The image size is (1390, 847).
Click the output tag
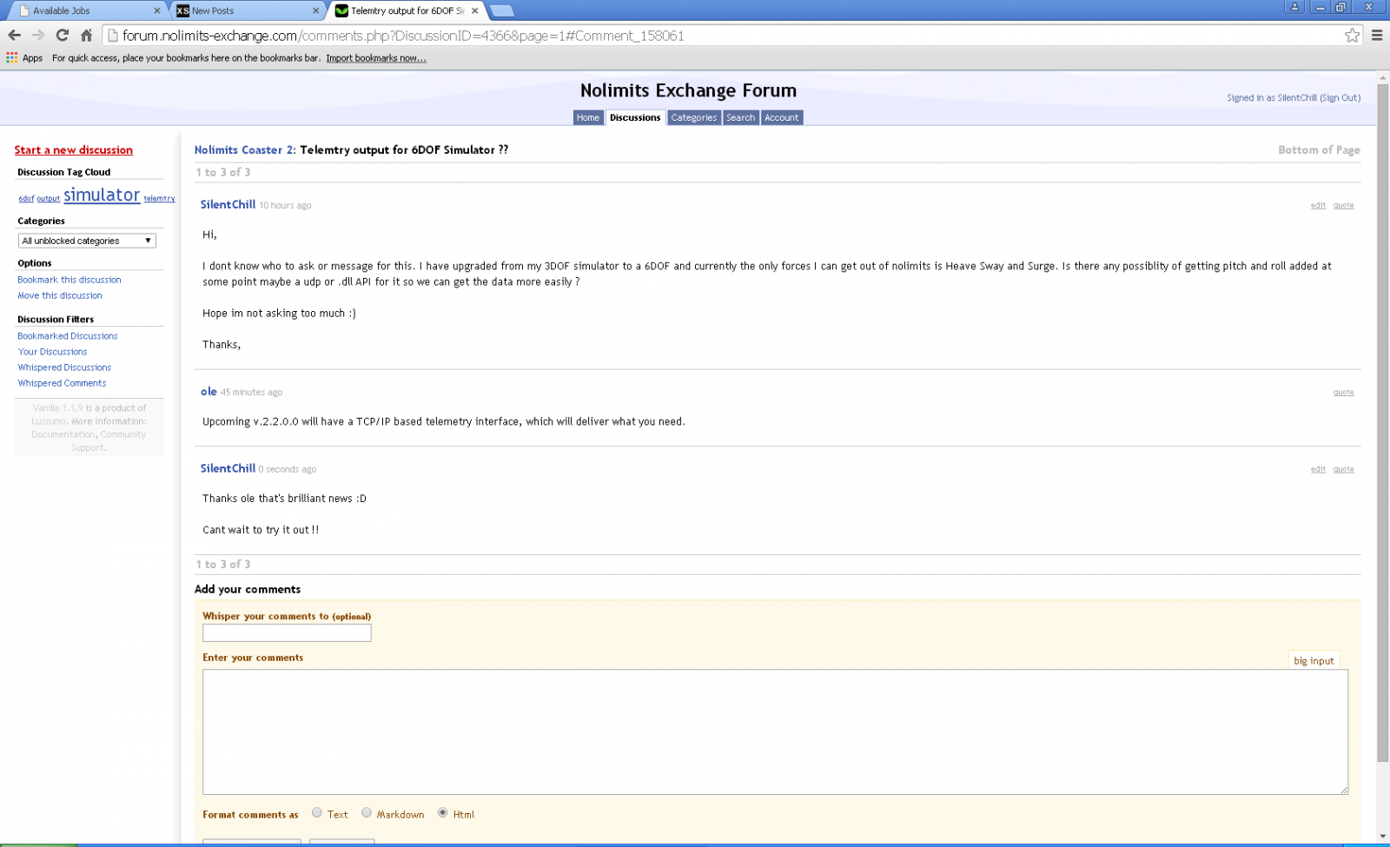click(x=49, y=199)
